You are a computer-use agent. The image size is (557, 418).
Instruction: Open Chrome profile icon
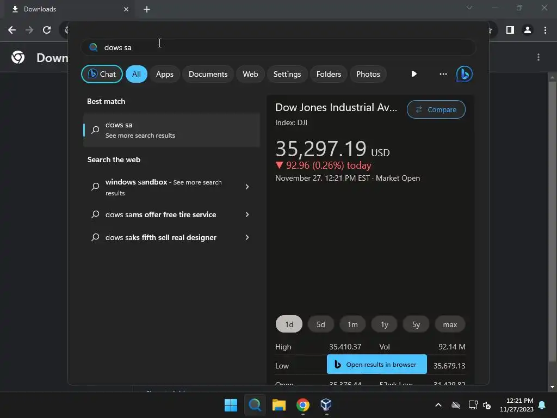click(x=528, y=30)
